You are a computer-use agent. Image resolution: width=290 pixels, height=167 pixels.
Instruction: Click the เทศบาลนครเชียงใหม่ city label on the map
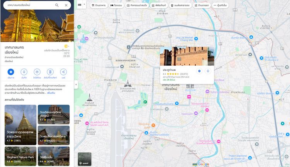171,87
